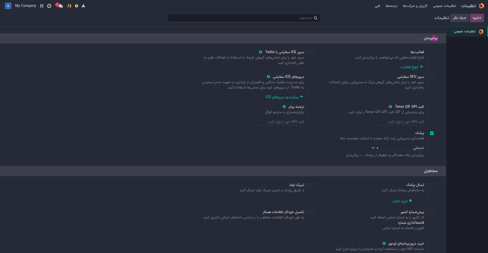This screenshot has height=253, width=488.
Task: Click the ذخیره (Save) button
Action: coord(477,18)
